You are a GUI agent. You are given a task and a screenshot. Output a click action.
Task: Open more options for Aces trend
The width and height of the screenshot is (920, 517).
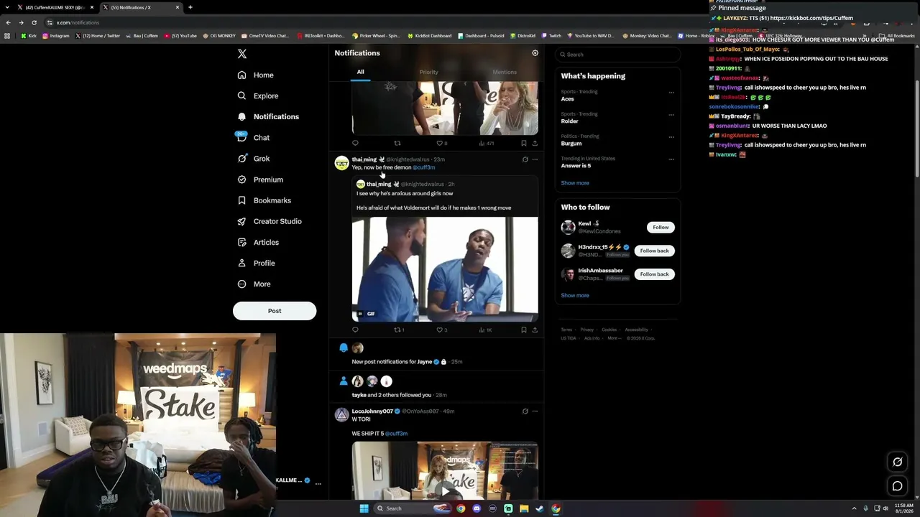click(671, 93)
